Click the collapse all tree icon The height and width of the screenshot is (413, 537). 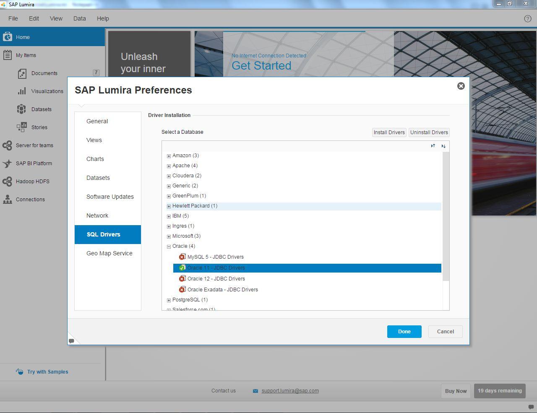(x=443, y=146)
